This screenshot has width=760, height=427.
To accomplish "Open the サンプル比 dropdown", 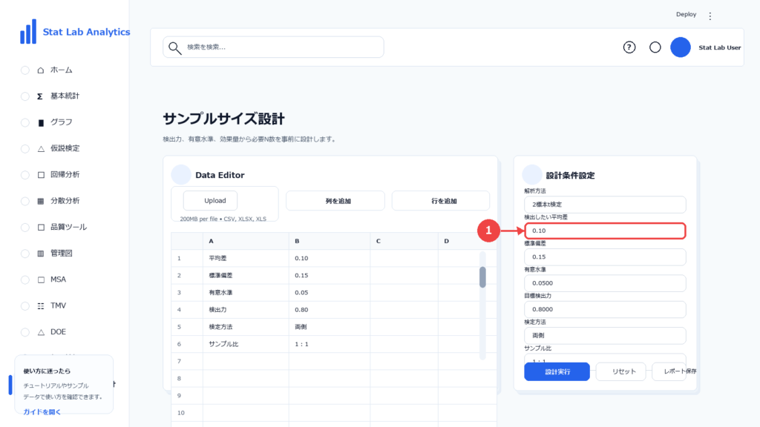I will (605, 358).
